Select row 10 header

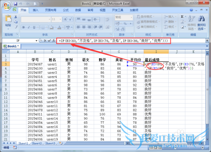pyautogui.click(x=5, y=93)
